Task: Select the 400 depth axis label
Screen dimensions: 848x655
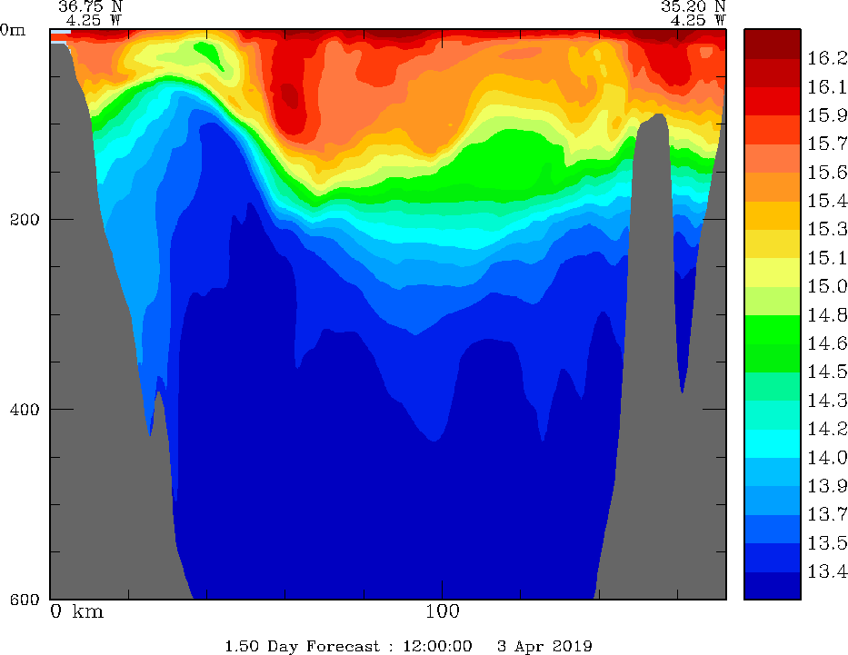Action: (25, 409)
